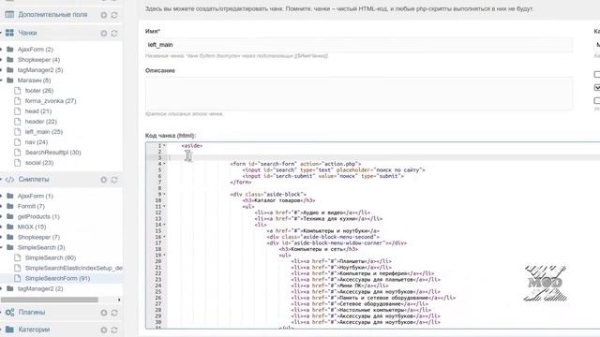
Task: Expand the tagManager2 (2) snippet folder
Action: [1, 289]
